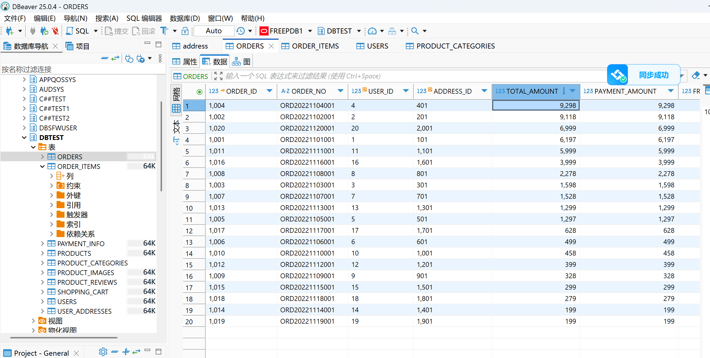710x358 pixels.
Task: Click the link with editor arrows icon
Action: tap(115, 59)
